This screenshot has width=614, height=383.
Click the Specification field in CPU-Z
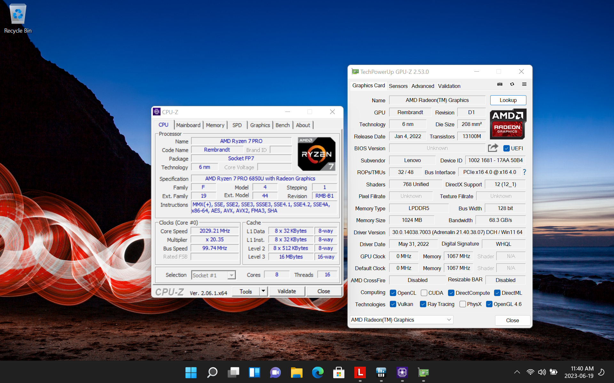point(264,178)
